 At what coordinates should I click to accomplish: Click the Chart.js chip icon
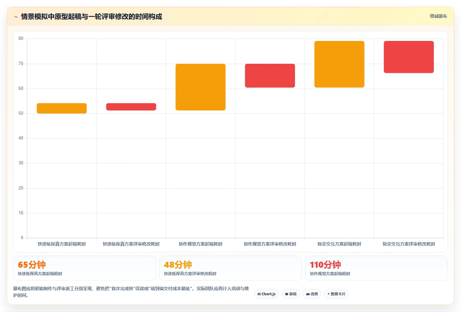259,294
